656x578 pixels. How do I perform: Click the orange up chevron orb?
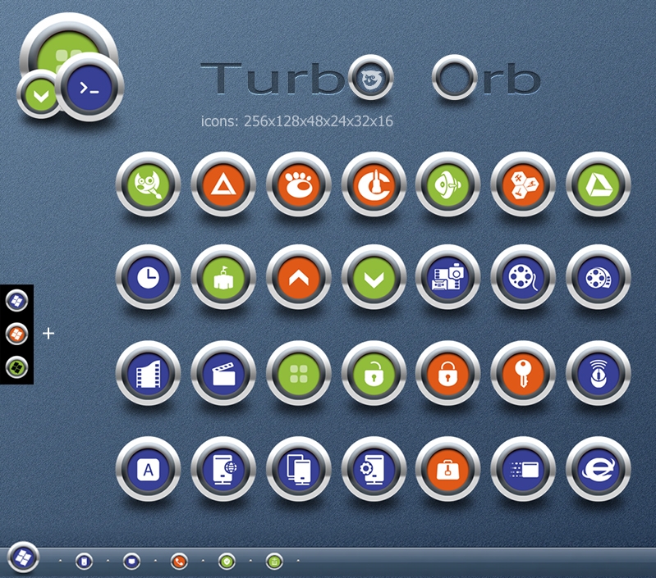(x=299, y=277)
